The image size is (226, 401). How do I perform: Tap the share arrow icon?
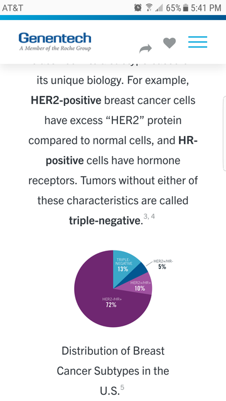(x=146, y=48)
